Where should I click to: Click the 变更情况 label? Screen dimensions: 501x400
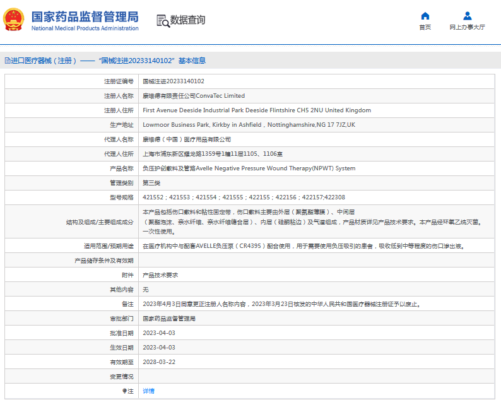click(122, 377)
